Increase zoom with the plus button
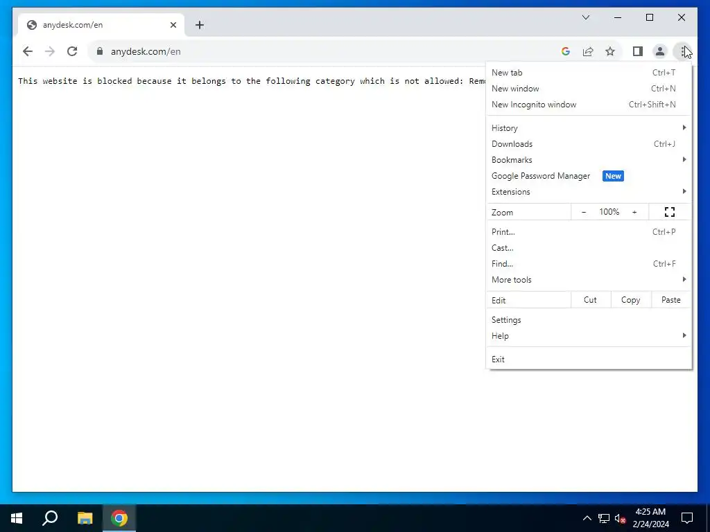This screenshot has height=532, width=710. [x=634, y=212]
